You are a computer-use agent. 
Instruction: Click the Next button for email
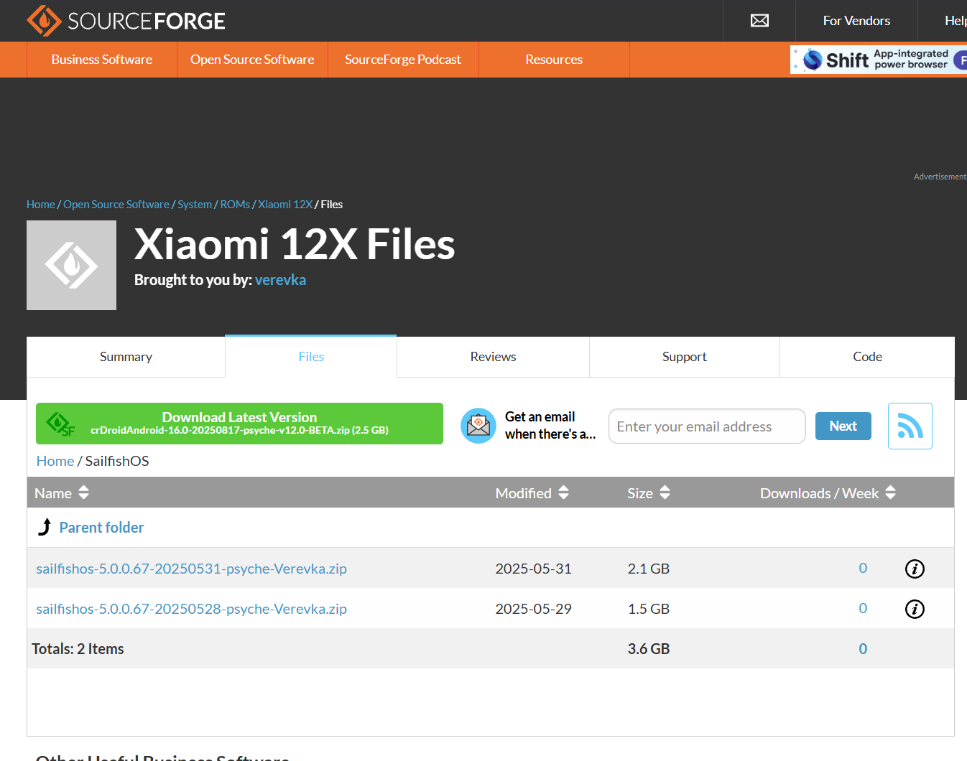coord(843,426)
